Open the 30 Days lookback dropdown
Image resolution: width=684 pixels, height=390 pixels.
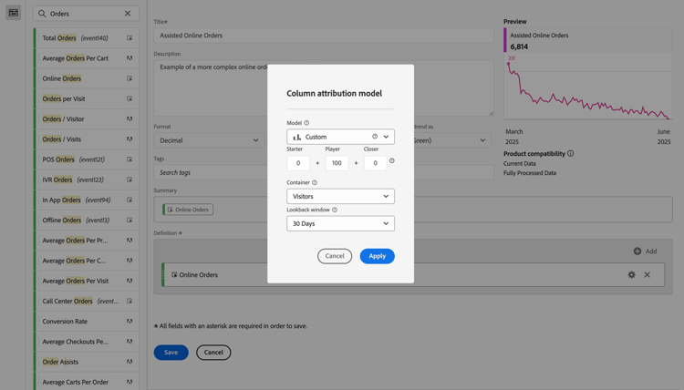(x=341, y=223)
